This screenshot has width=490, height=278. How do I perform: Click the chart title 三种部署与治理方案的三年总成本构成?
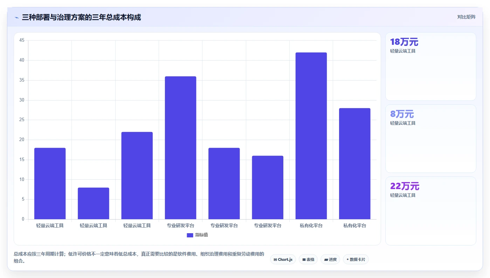point(81,17)
